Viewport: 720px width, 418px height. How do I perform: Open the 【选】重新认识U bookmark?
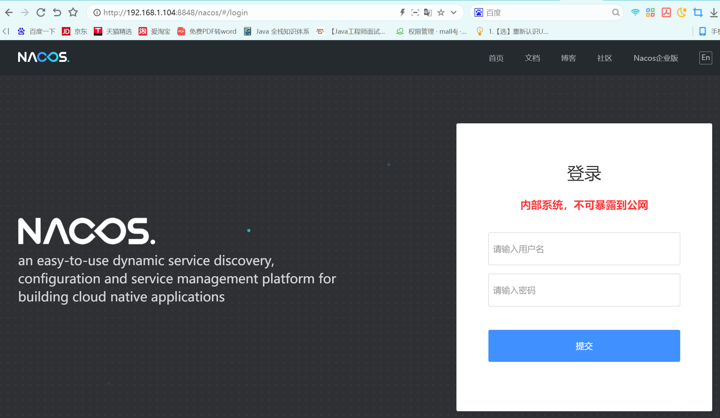point(513,31)
